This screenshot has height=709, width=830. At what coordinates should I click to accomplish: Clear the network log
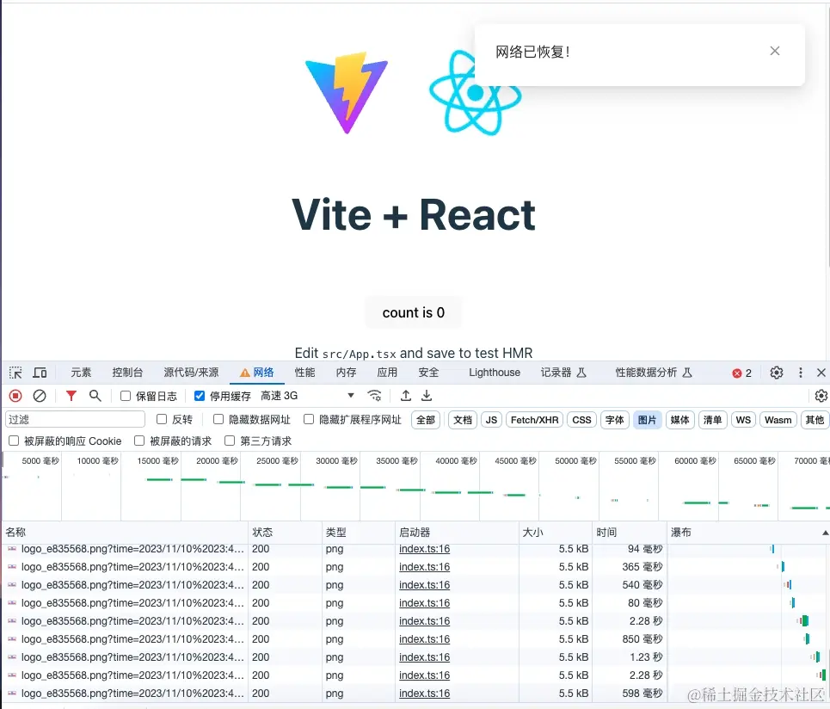click(40, 396)
